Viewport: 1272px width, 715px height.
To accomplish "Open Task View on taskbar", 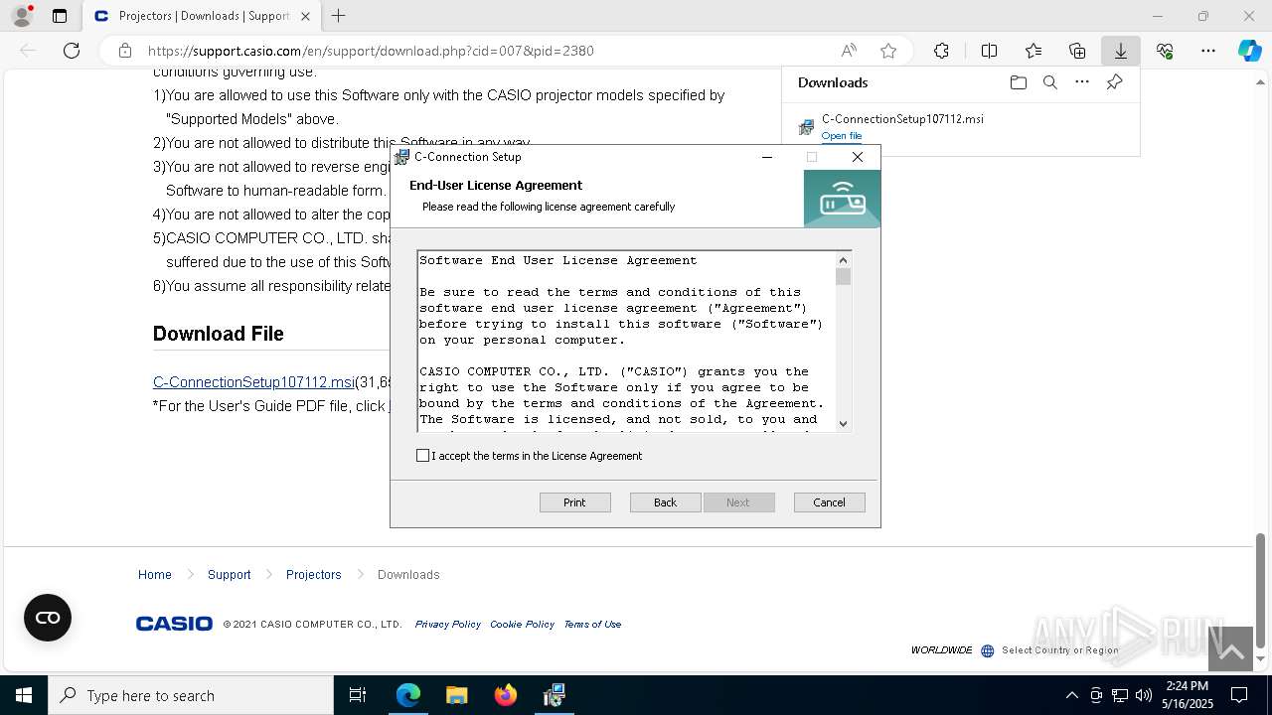I will point(358,695).
